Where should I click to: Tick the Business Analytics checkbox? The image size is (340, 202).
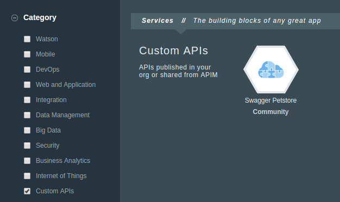tap(27, 161)
